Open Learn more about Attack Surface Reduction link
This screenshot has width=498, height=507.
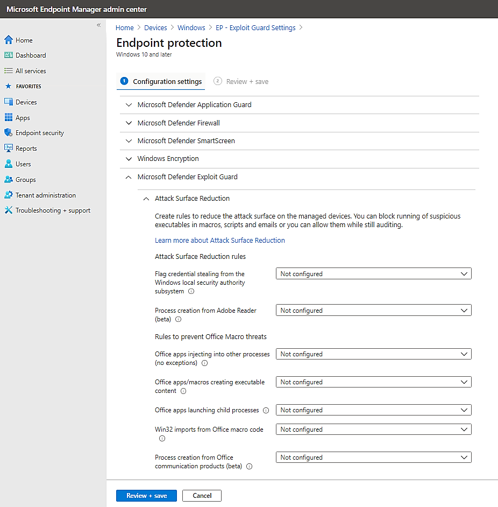(219, 240)
